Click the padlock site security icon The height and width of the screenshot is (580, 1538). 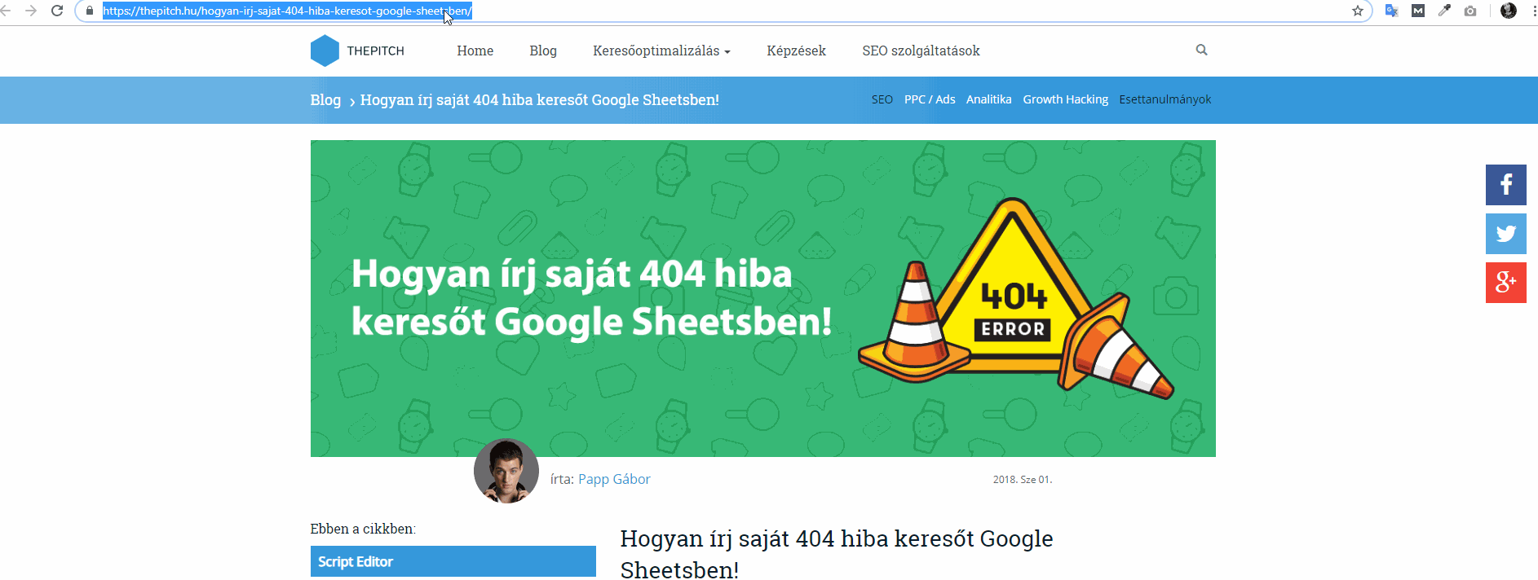point(90,11)
